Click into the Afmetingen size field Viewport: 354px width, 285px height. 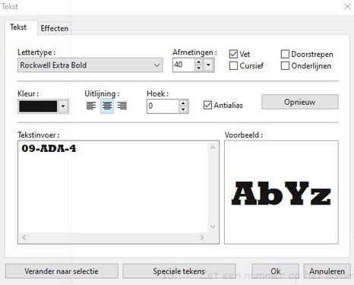[184, 65]
